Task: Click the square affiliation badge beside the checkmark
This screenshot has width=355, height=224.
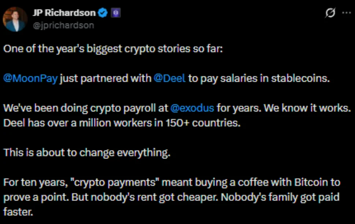Action: pos(116,12)
